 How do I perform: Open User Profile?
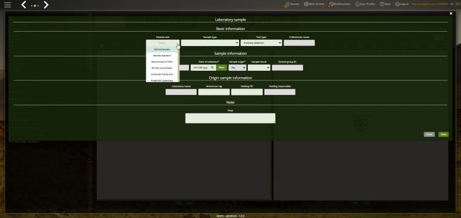point(365,4)
